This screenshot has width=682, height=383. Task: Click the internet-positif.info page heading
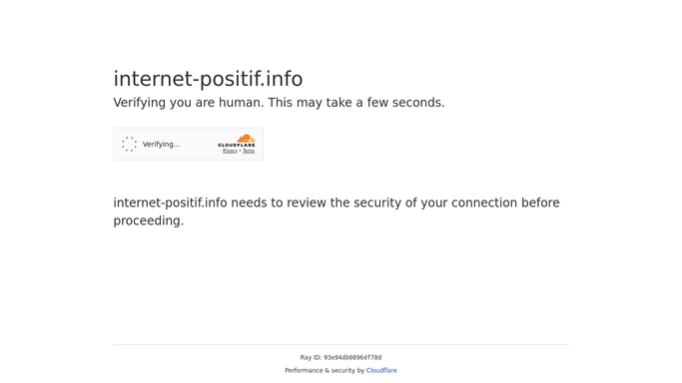(x=208, y=79)
